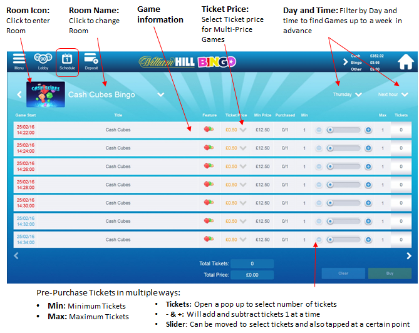Add a ticket with plus on 14:34:00 game
Viewport: 419px width, 333px height.
point(368,240)
